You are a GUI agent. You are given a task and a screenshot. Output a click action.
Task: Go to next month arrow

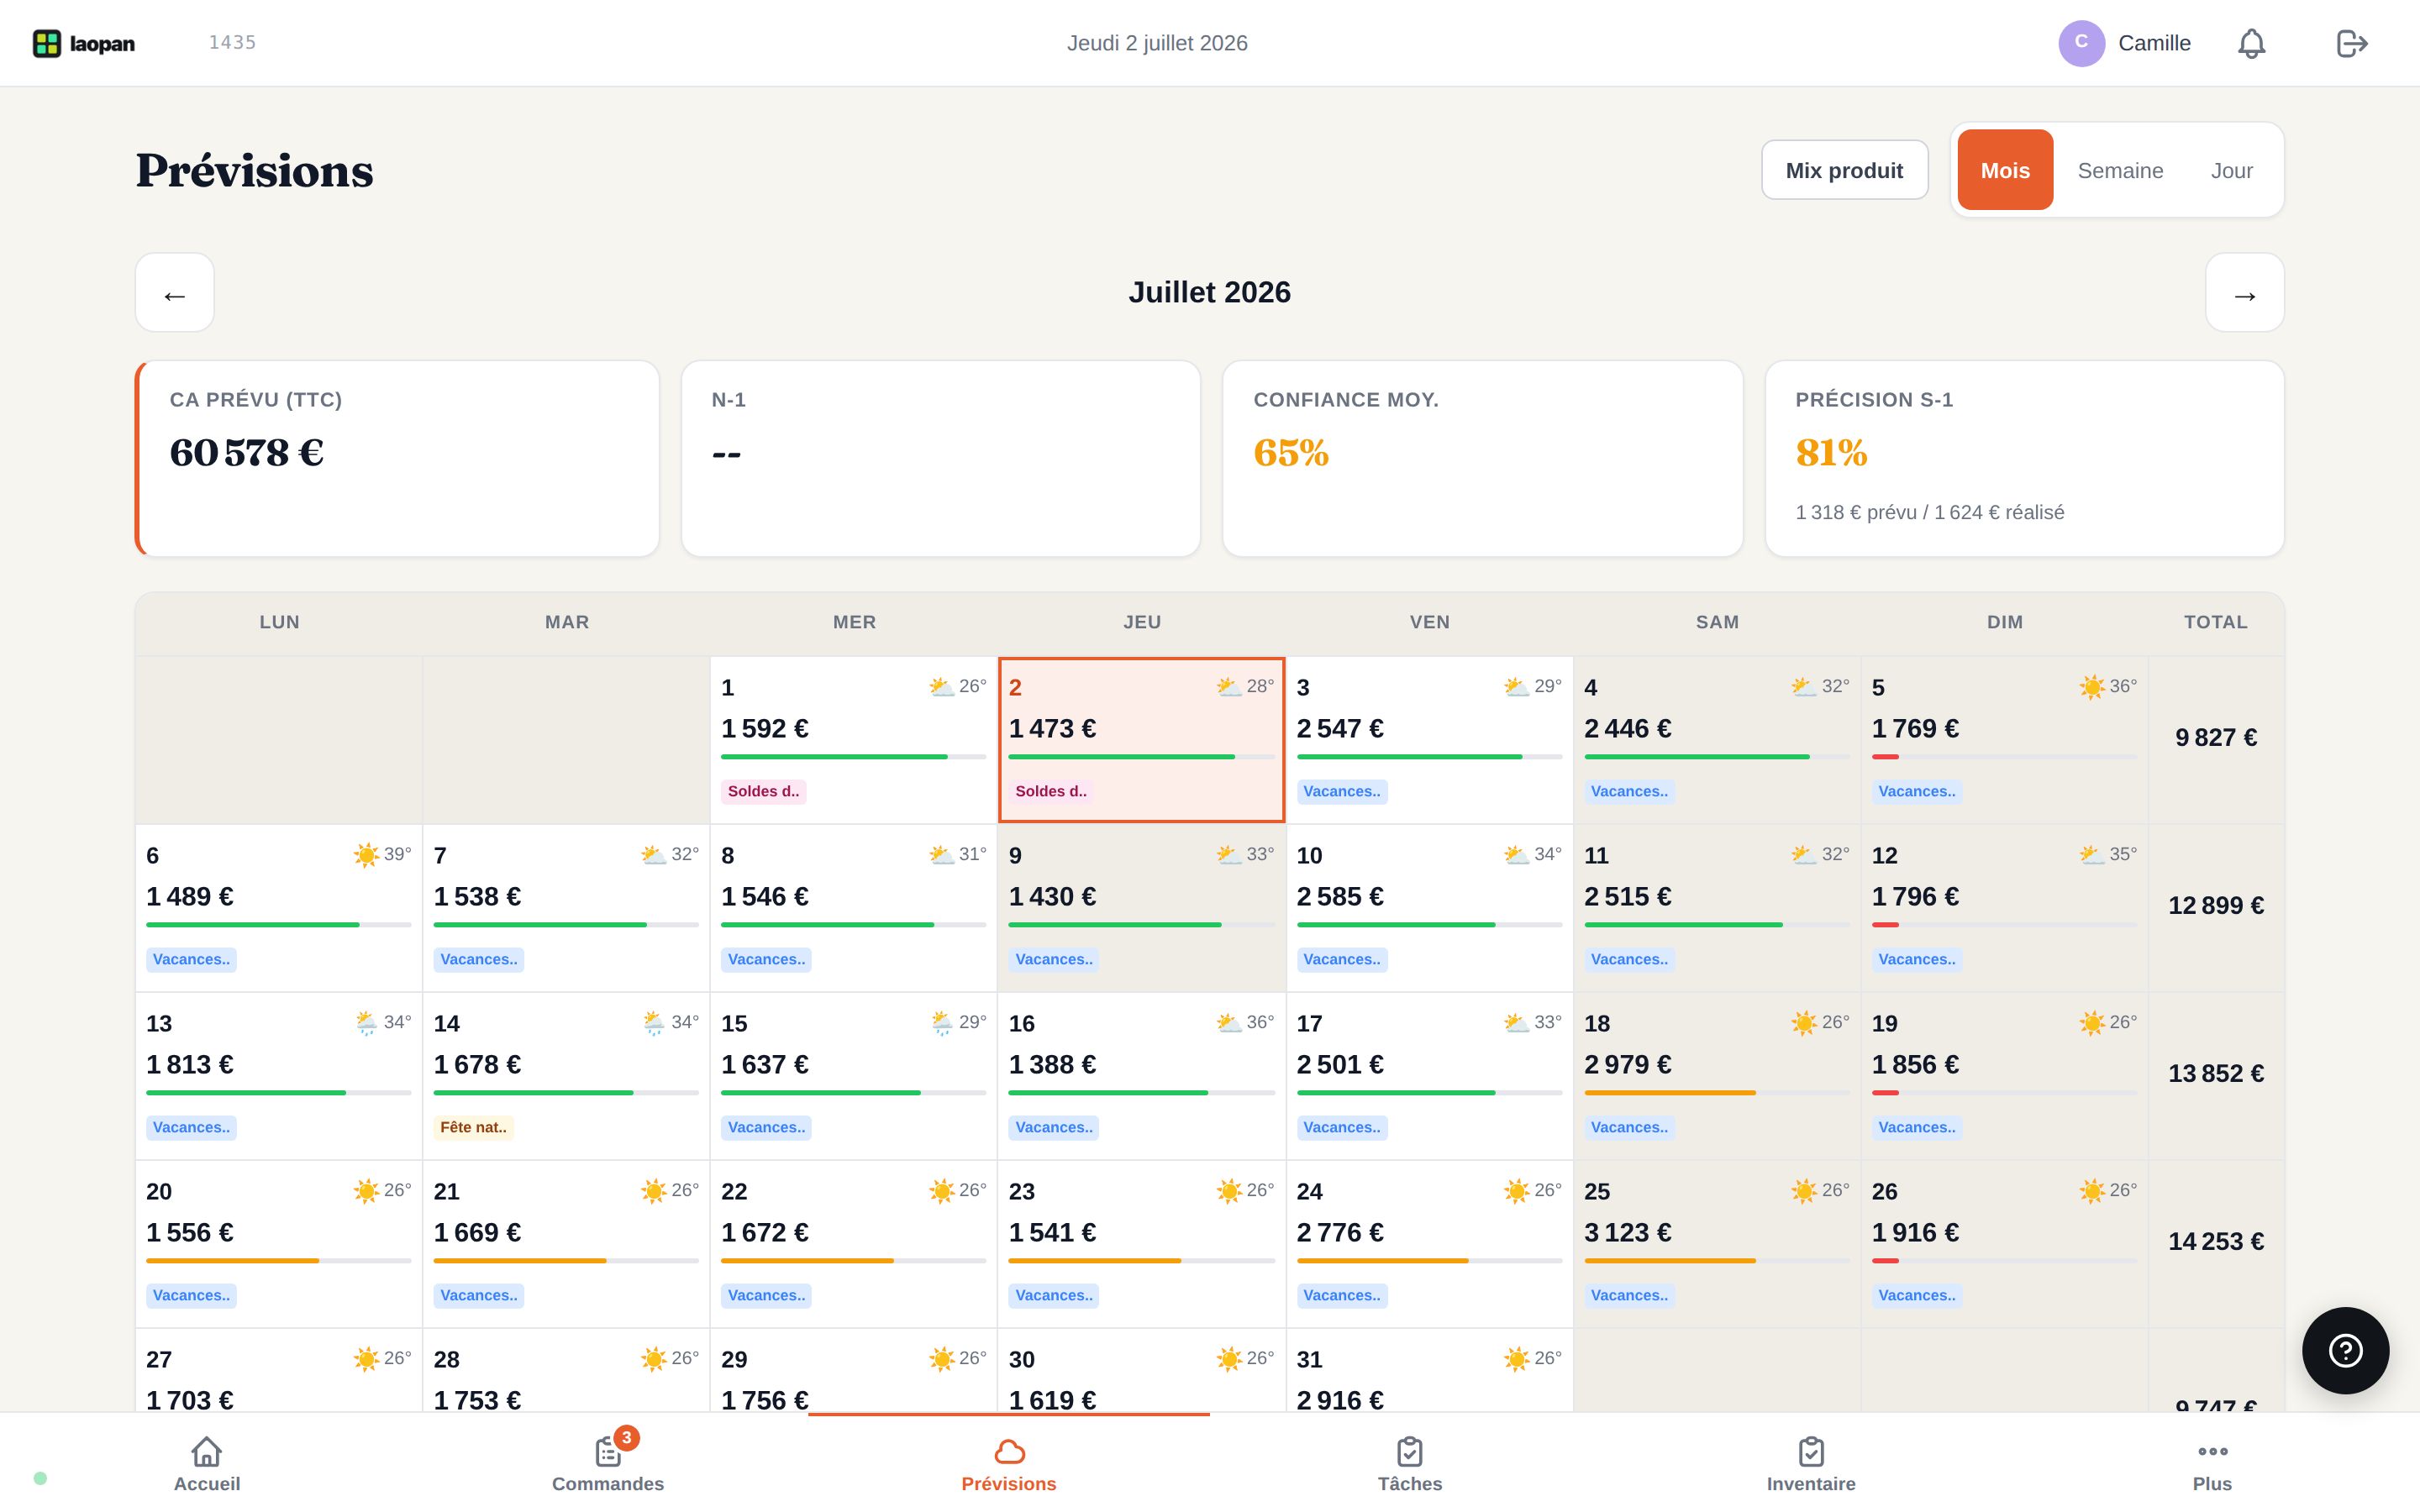[x=2245, y=293]
